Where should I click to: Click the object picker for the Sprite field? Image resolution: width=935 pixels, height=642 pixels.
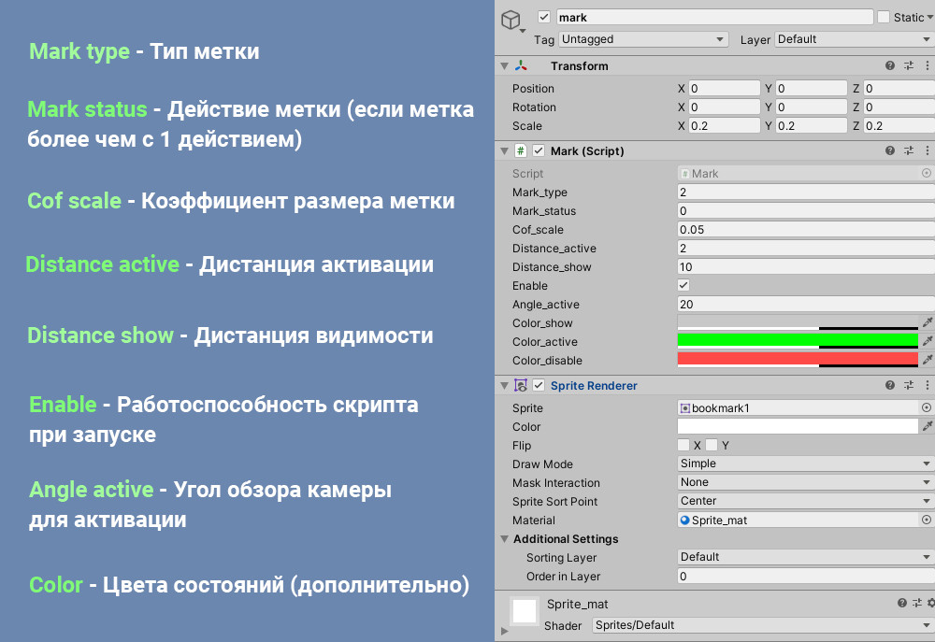click(x=927, y=408)
